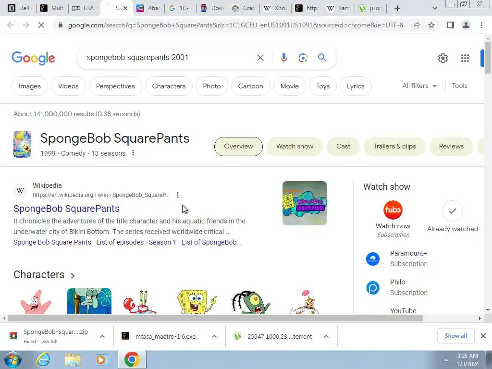The height and width of the screenshot is (369, 492).
Task: Open the Chrome three-dot menu
Action: pyautogui.click(x=481, y=25)
